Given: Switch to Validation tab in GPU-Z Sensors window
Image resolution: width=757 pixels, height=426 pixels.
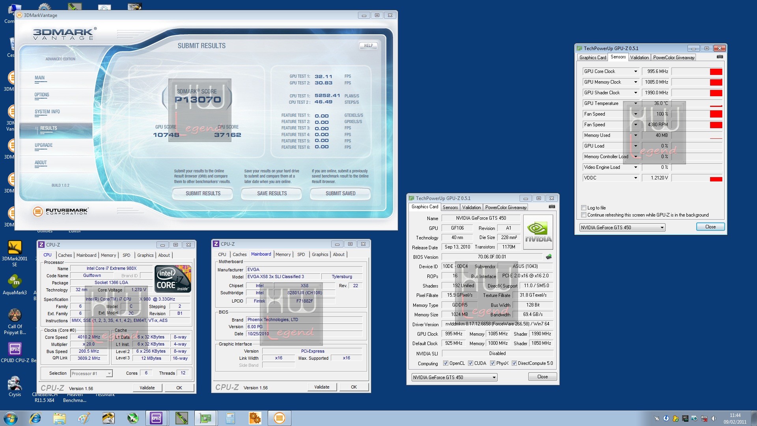Looking at the screenshot, I should tap(639, 57).
